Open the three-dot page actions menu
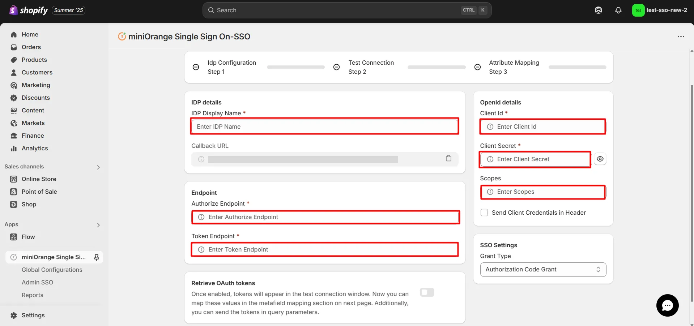The image size is (694, 326). pyautogui.click(x=681, y=37)
